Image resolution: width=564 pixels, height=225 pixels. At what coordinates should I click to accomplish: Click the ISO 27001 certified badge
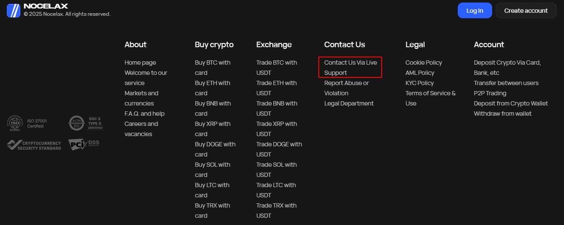pyautogui.click(x=26, y=123)
